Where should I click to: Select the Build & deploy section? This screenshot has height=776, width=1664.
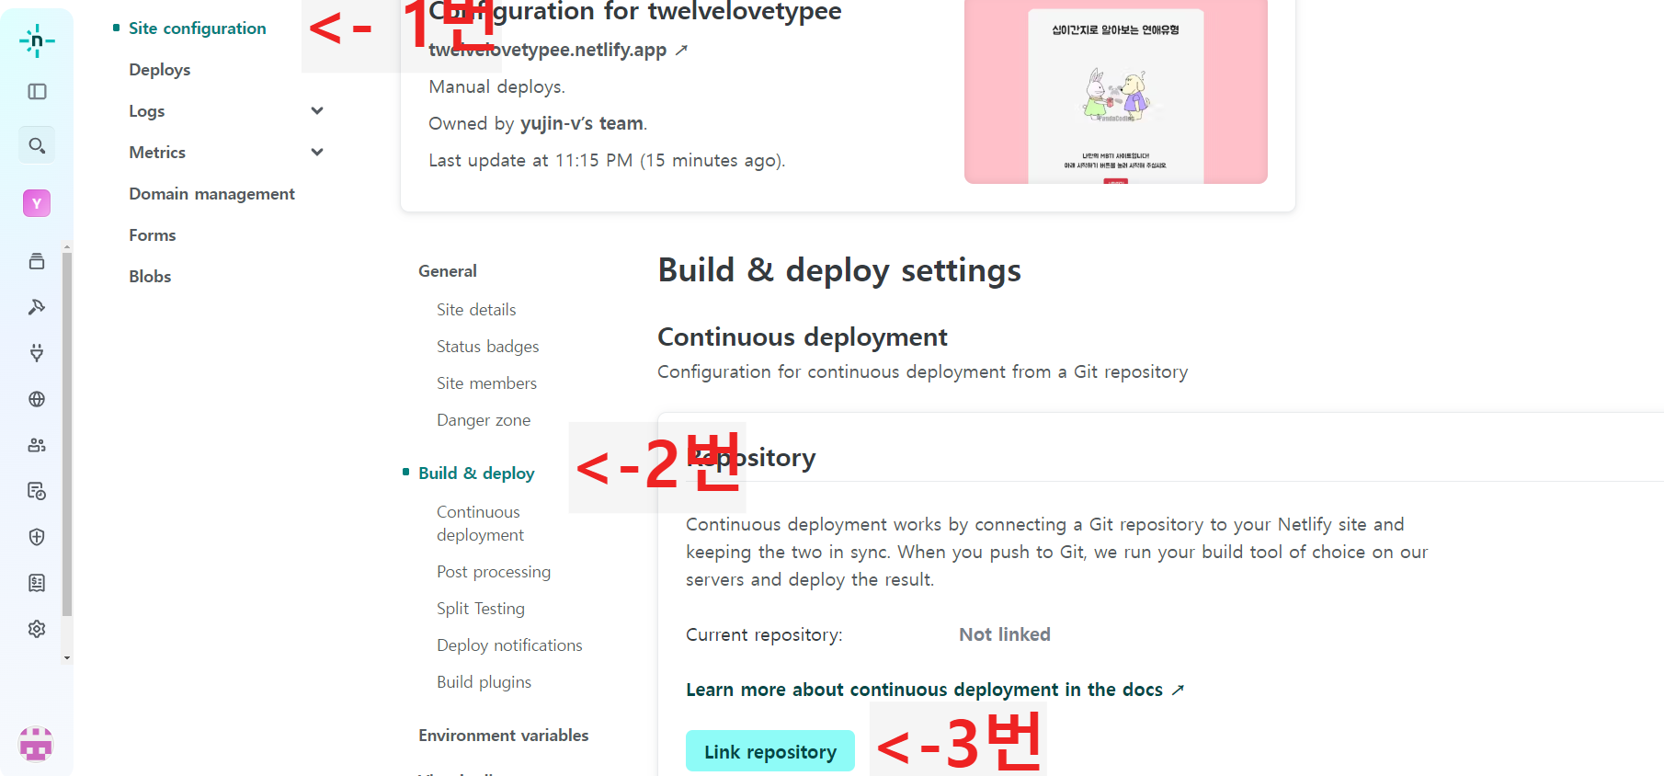pos(476,474)
